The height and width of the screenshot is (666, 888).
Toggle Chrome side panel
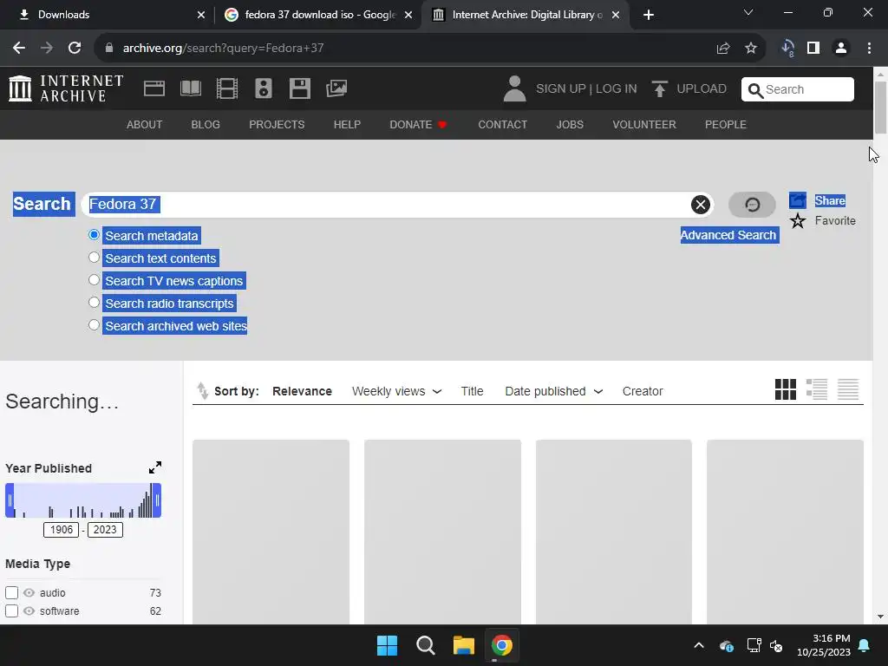(813, 49)
